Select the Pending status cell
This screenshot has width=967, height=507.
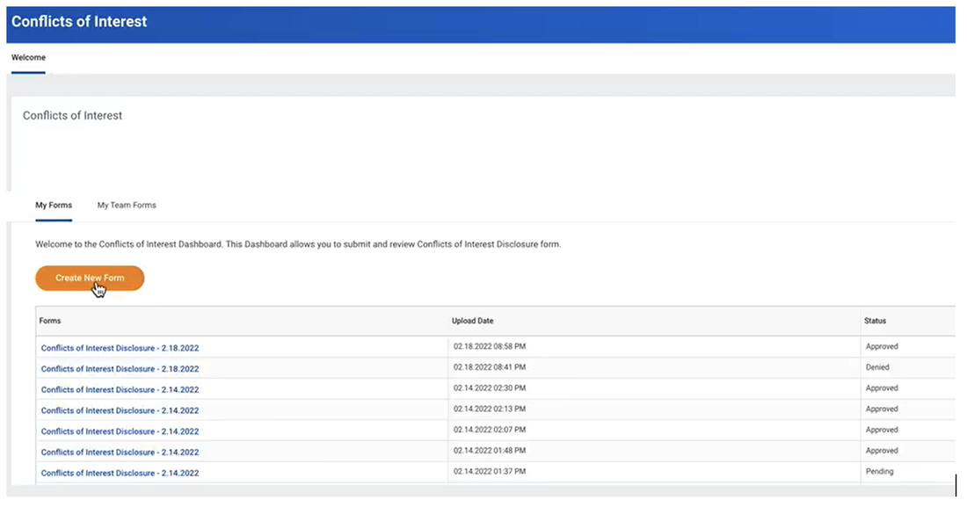coord(881,473)
